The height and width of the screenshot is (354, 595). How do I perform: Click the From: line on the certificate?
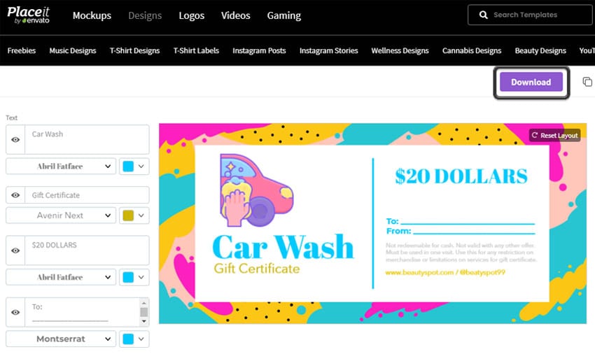click(x=461, y=231)
